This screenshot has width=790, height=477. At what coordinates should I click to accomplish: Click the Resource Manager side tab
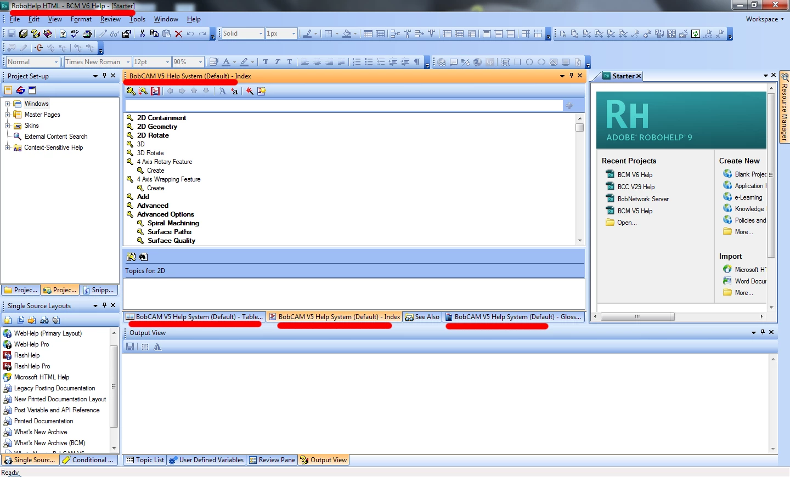pos(785,108)
